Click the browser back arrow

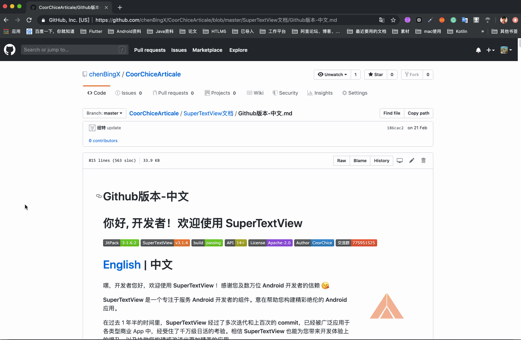[x=6, y=20]
